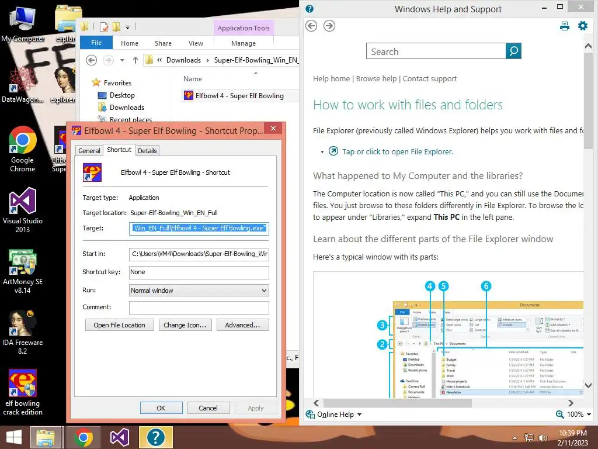Viewport: 598px width, 449px height.
Task: Open File Explorer recent locations dropdown
Action: pyautogui.click(x=122, y=60)
